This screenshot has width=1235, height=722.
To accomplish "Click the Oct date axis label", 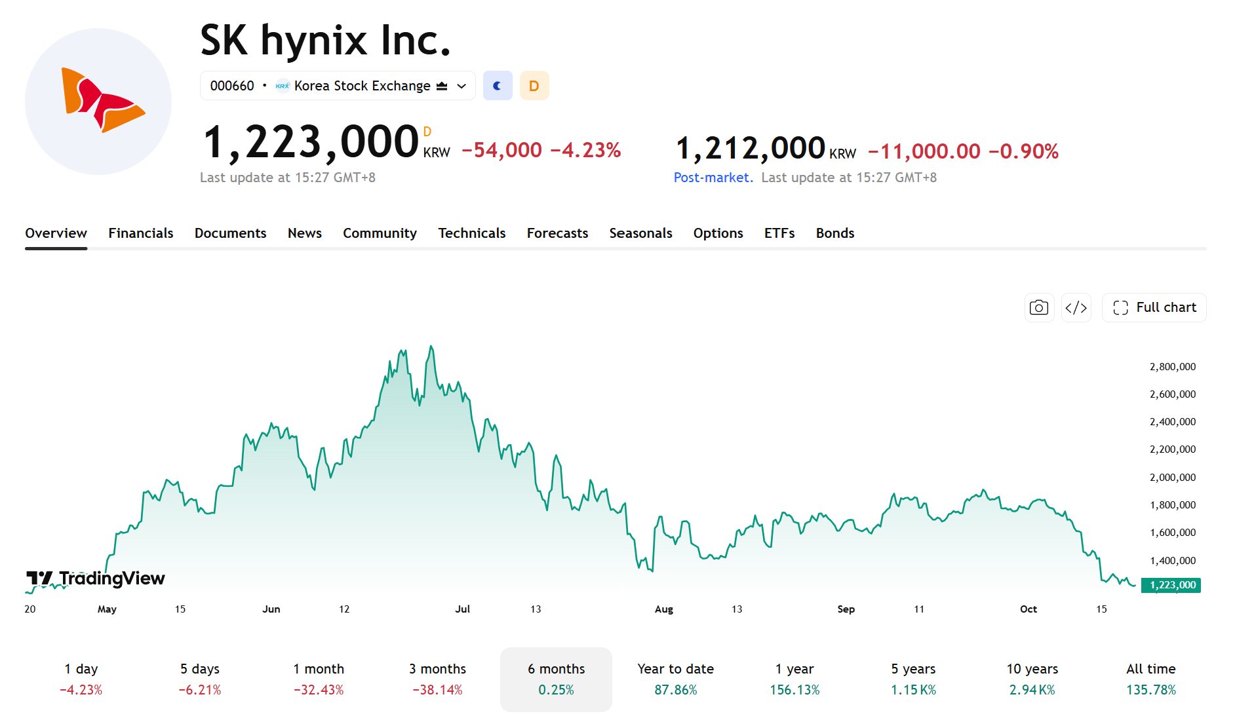I will click(1029, 609).
